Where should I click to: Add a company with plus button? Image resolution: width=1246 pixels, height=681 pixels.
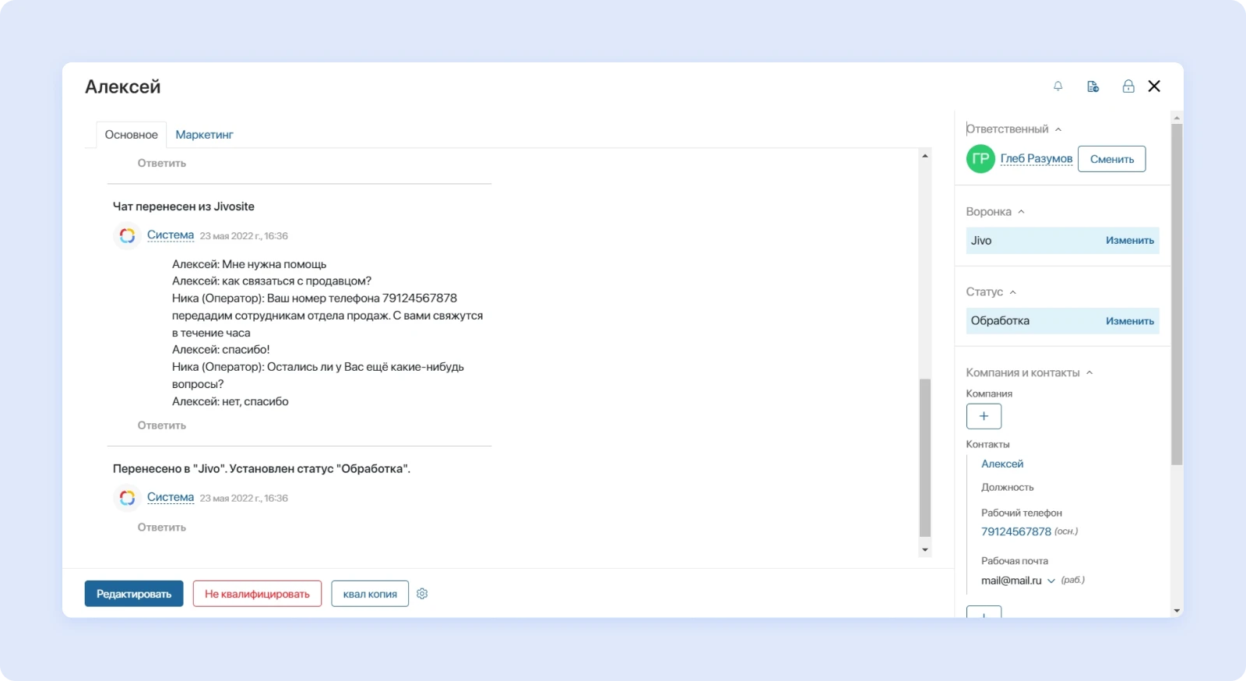click(984, 416)
